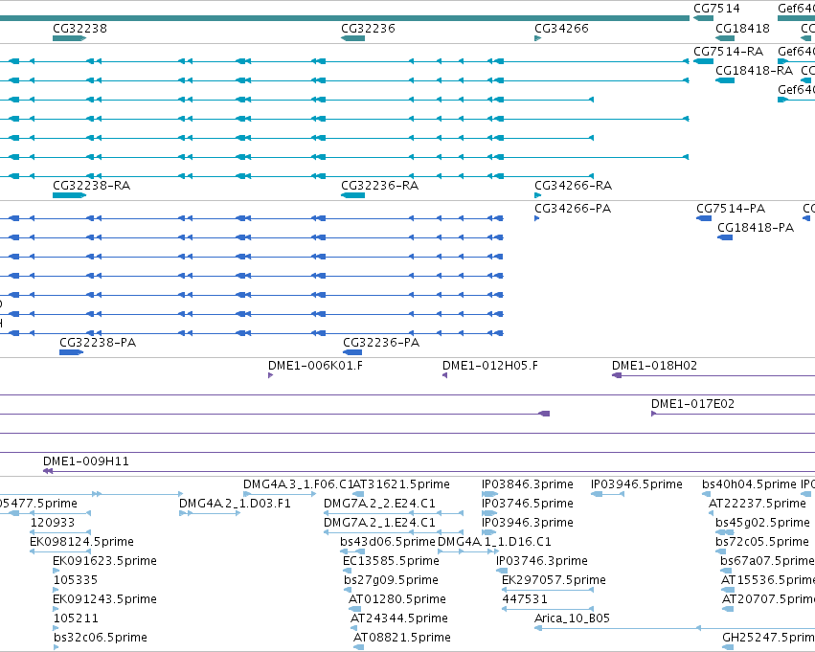Click the IP03946.5prime EST label
Image resolution: width=815 pixels, height=652 pixels.
click(x=637, y=484)
